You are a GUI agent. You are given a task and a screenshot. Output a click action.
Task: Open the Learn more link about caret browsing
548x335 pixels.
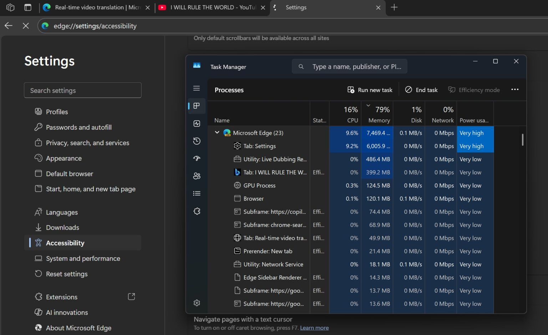(314, 327)
